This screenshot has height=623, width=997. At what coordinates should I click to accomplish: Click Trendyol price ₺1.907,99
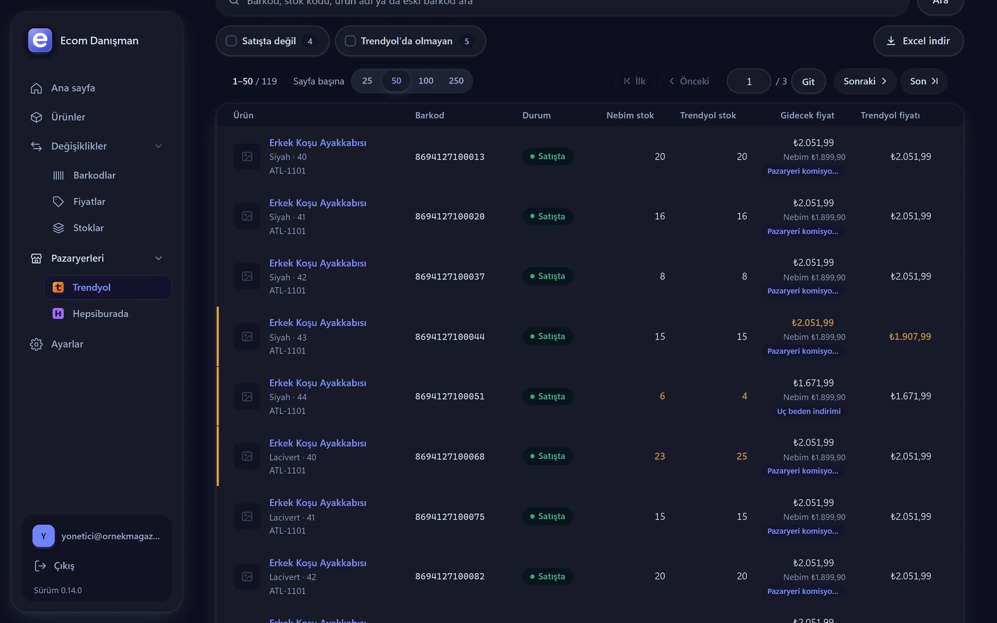click(x=910, y=336)
